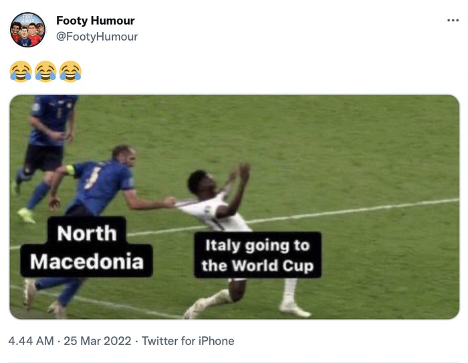Open the Twitter for iPhone source link
This screenshot has height=363, width=468.
188,341
